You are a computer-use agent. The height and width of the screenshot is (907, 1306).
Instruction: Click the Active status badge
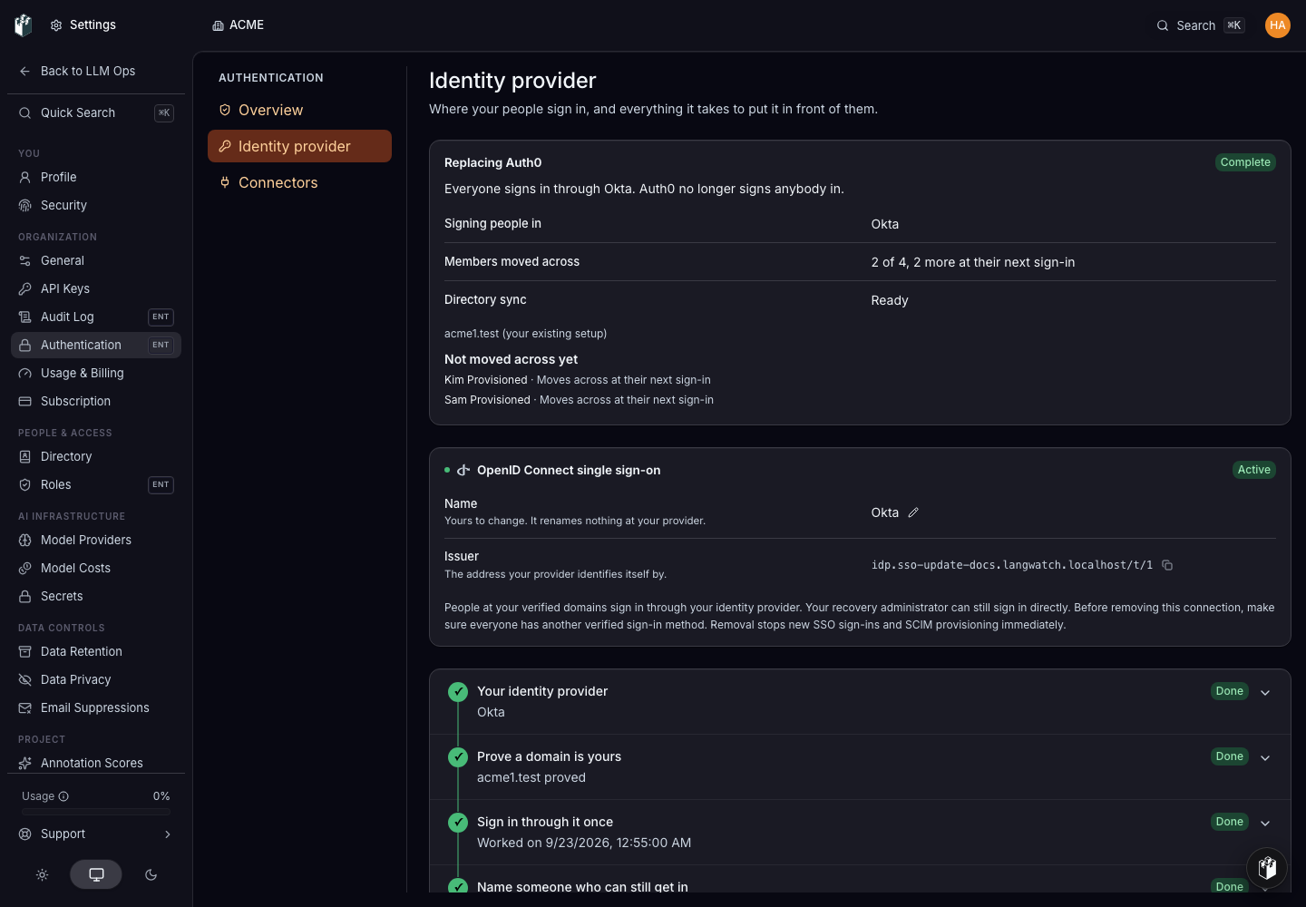(x=1253, y=470)
